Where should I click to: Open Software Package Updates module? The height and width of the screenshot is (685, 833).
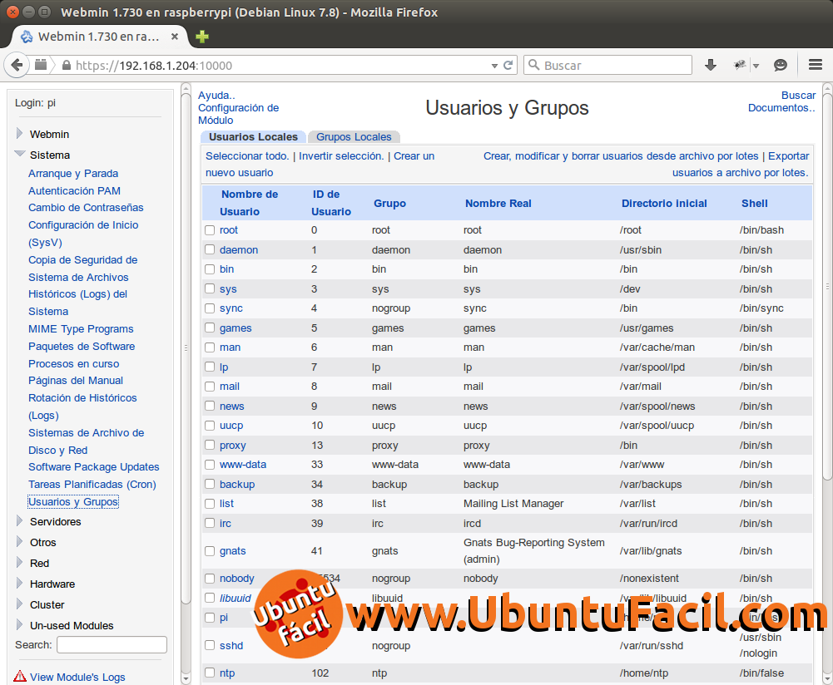click(x=94, y=467)
